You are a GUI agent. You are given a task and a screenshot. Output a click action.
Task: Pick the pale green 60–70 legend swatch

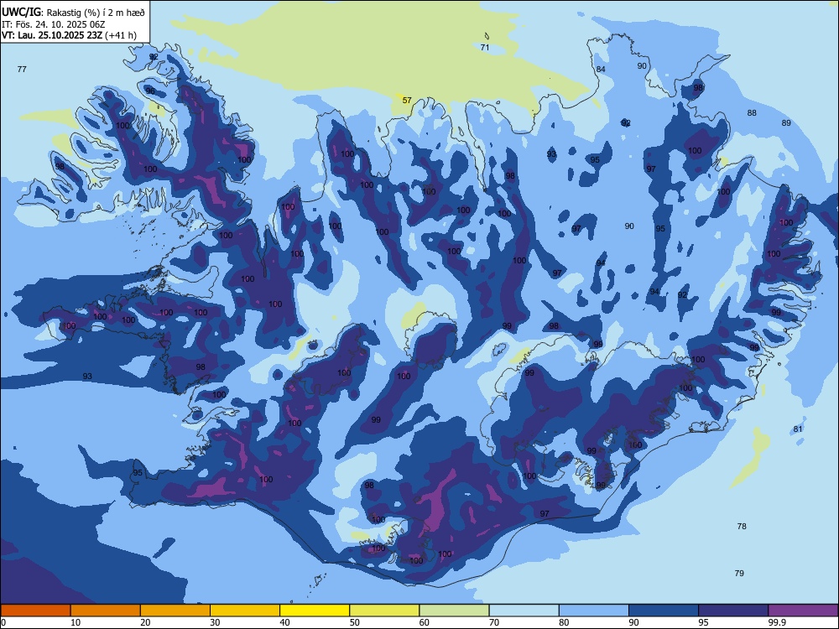(x=454, y=611)
